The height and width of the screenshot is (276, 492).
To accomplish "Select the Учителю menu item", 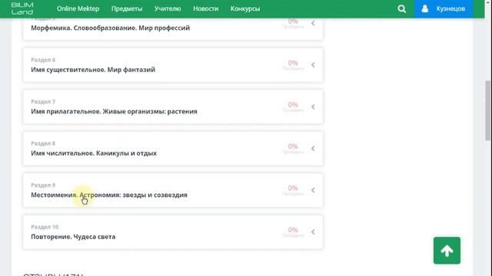I will click(168, 8).
